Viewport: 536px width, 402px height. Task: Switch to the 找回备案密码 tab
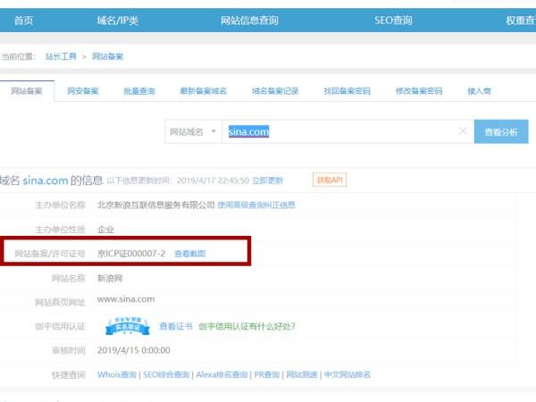[x=347, y=91]
